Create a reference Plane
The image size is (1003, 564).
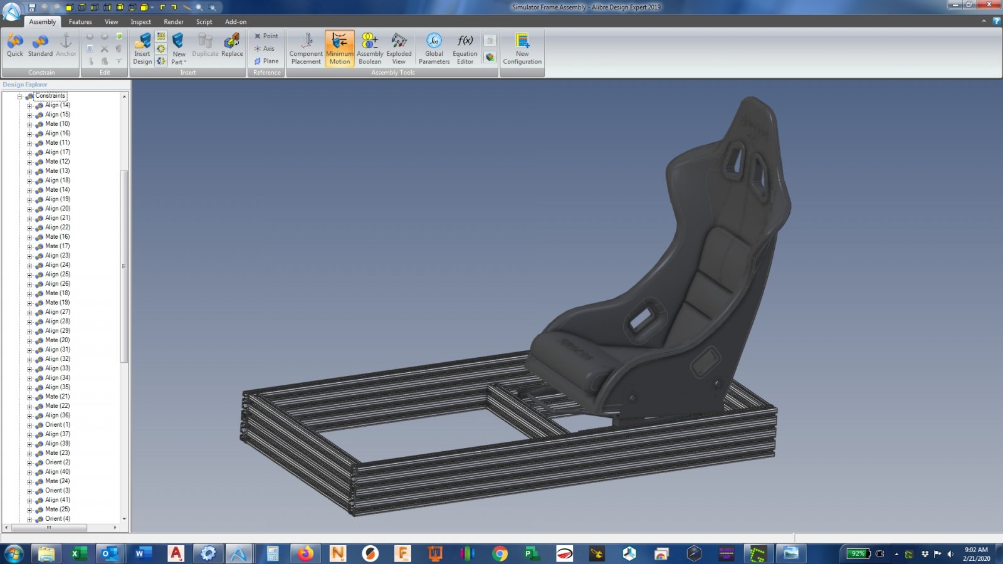(266, 61)
